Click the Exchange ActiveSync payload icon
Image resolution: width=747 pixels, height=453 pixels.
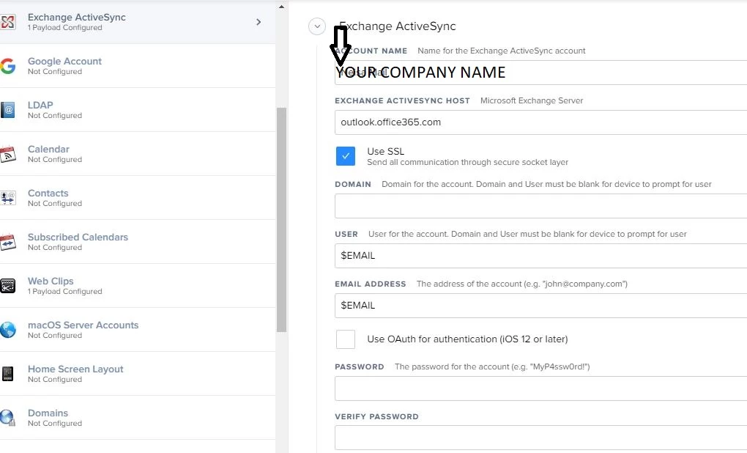pyautogui.click(x=7, y=22)
